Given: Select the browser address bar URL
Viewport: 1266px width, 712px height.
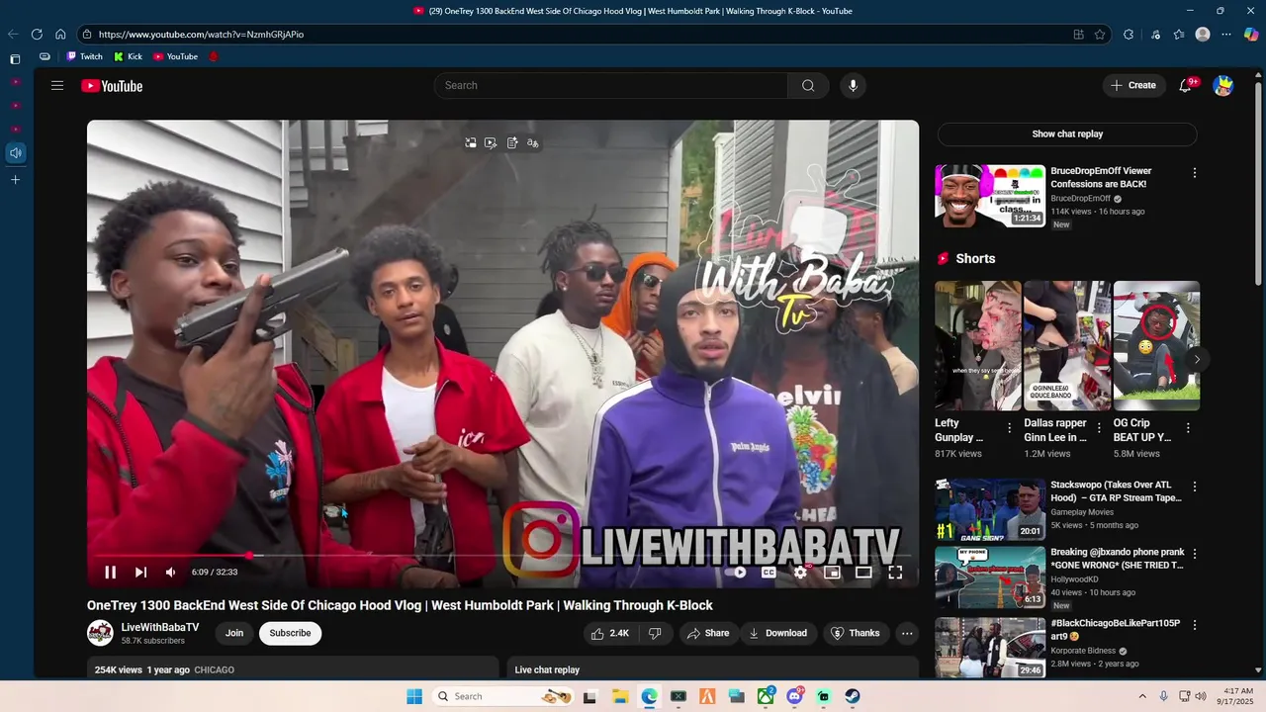Looking at the screenshot, I should pos(201,35).
